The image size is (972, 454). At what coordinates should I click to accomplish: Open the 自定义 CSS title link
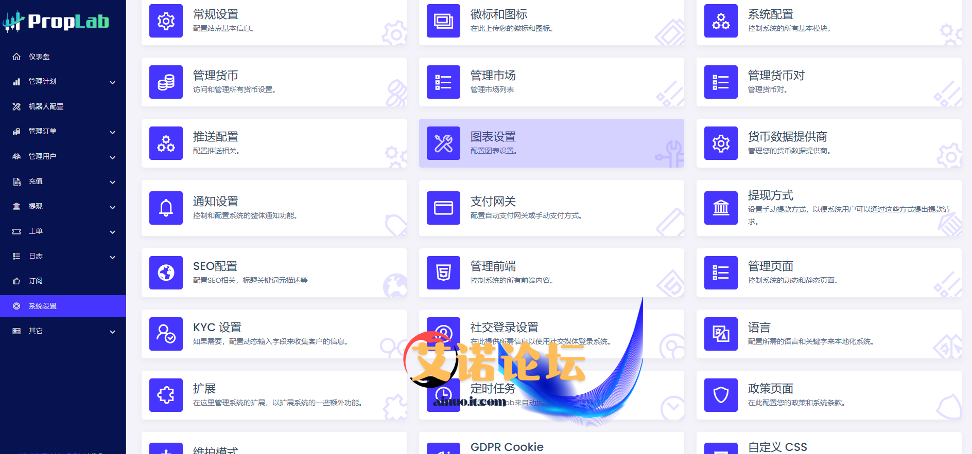point(777,447)
